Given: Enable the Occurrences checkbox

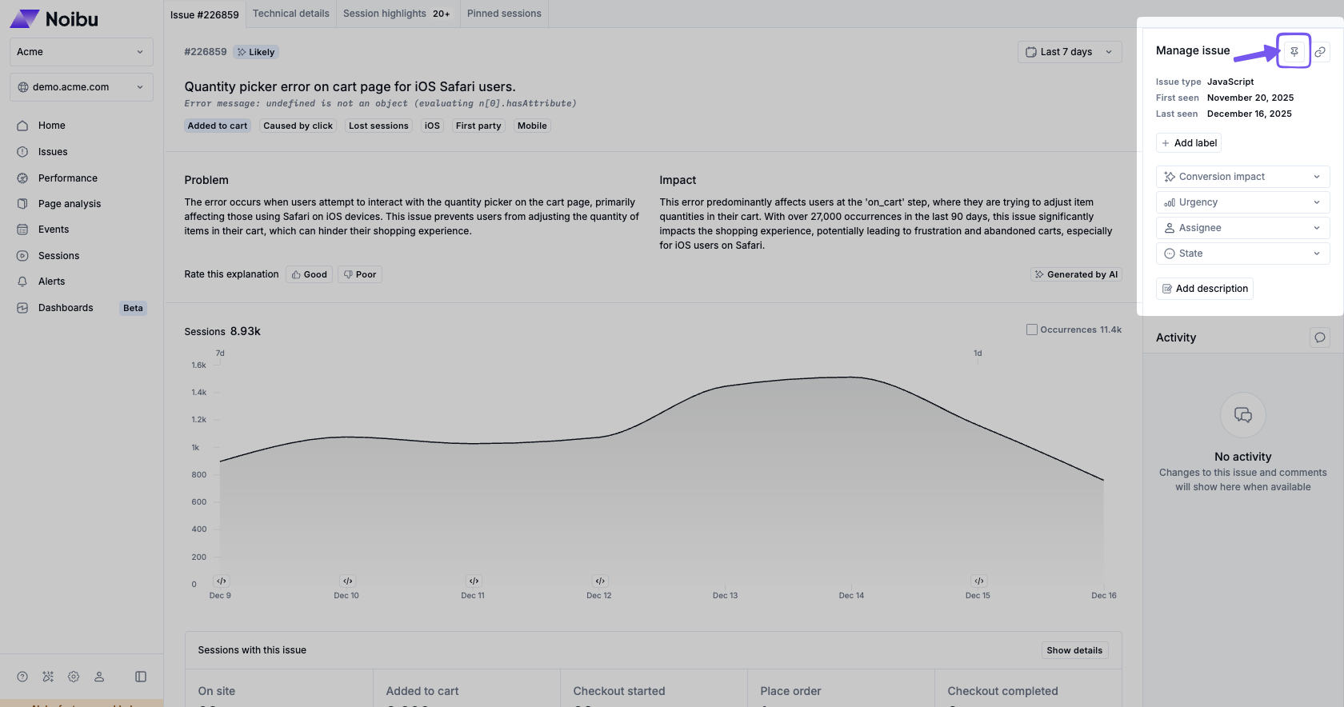Looking at the screenshot, I should pos(1032,330).
